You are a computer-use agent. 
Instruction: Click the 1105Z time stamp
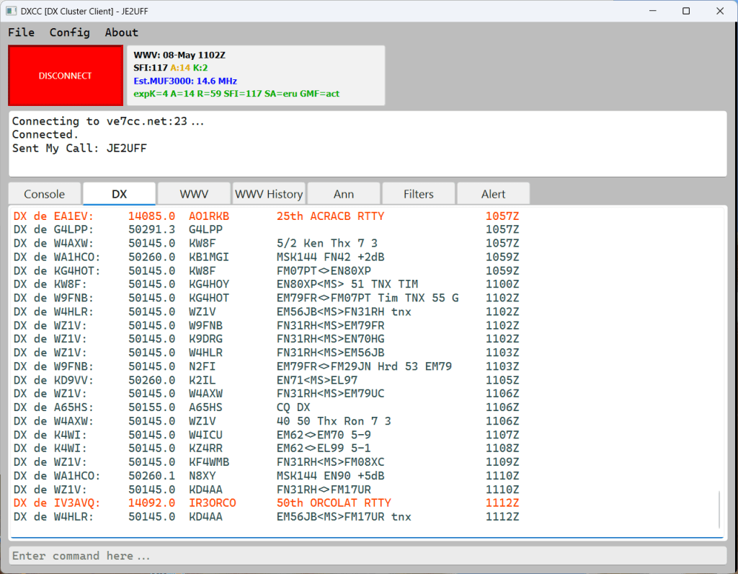click(502, 380)
